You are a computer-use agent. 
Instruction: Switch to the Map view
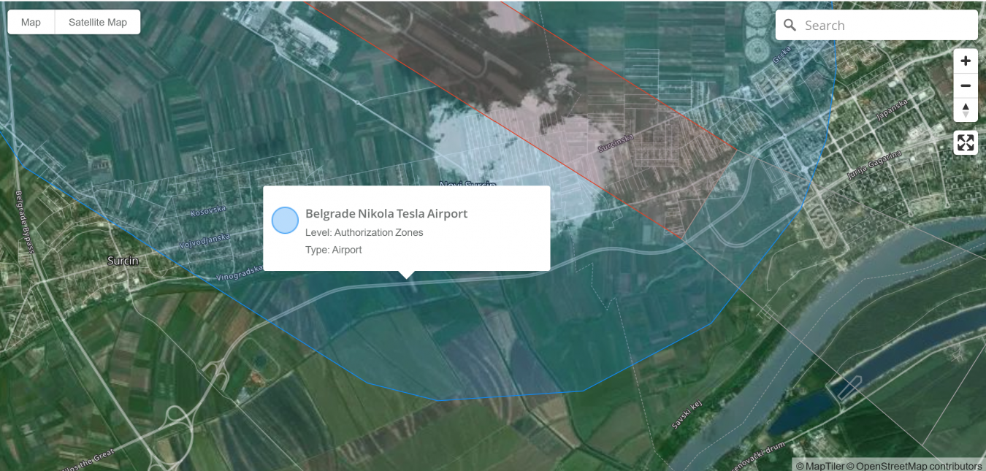[x=31, y=22]
